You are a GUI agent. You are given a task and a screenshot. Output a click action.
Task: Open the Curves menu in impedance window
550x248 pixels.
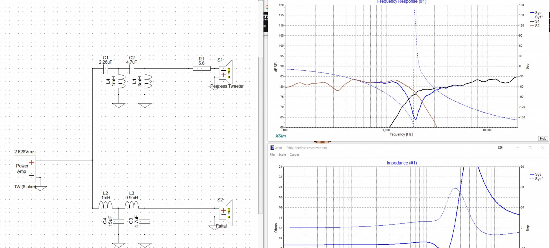(x=294, y=154)
